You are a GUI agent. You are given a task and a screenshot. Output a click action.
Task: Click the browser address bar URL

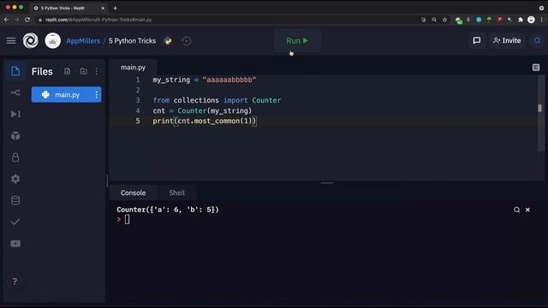tap(98, 20)
